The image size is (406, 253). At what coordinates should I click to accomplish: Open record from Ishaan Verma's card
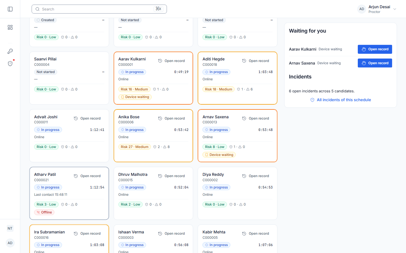point(171,233)
